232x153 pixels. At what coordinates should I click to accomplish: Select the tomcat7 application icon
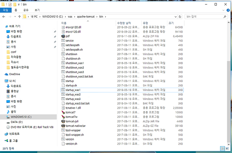pyautogui.click(x=63, y=112)
